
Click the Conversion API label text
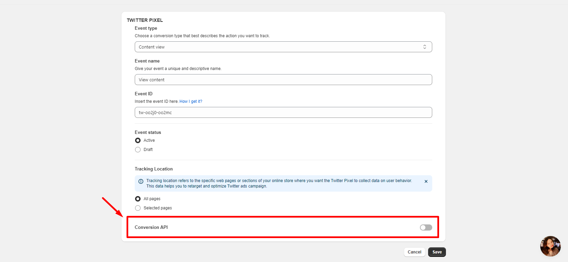[151, 227]
